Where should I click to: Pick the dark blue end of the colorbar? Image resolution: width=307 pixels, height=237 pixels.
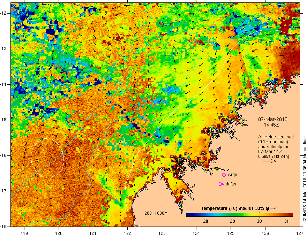188,215
